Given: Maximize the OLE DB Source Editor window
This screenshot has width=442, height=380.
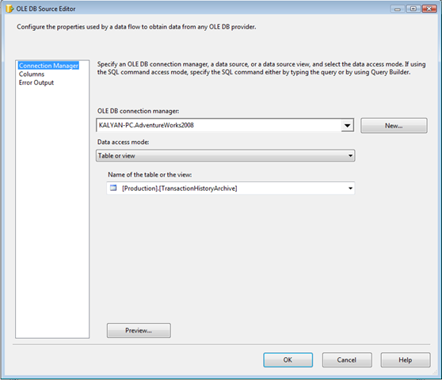Looking at the screenshot, I should pyautogui.click(x=413, y=9).
